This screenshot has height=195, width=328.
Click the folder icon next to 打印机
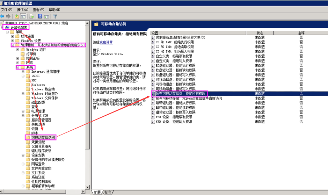pyautogui.click(x=23, y=54)
